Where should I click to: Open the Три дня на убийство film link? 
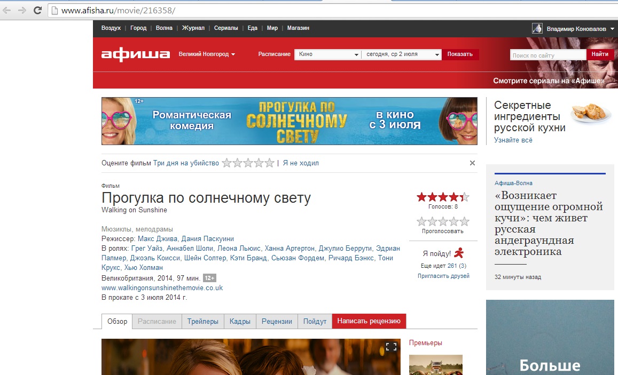click(x=186, y=163)
